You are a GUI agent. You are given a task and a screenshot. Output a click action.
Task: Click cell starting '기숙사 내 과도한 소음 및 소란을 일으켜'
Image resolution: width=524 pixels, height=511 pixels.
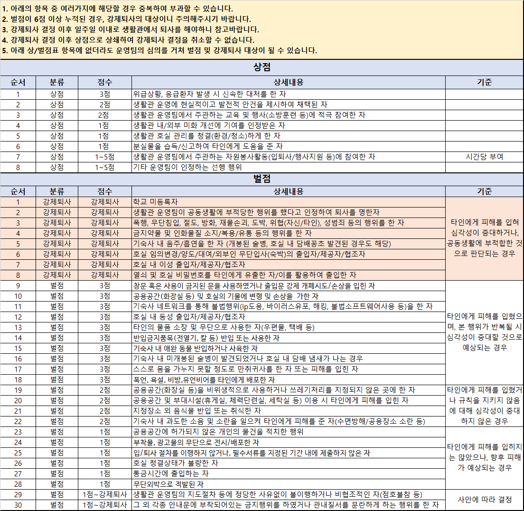(289, 421)
